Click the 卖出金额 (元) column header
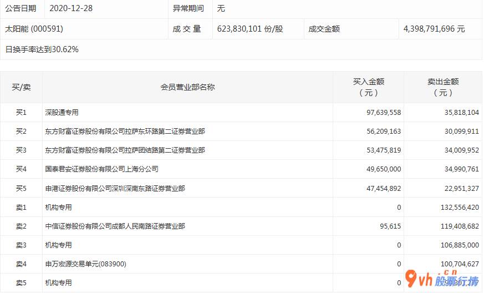The height and width of the screenshot is (293, 484). point(443,87)
